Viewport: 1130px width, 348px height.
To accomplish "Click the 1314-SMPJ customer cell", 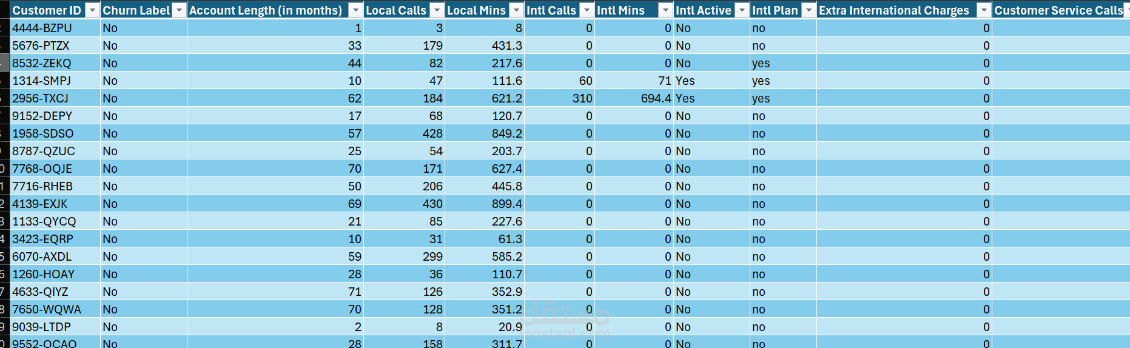I will [55, 81].
